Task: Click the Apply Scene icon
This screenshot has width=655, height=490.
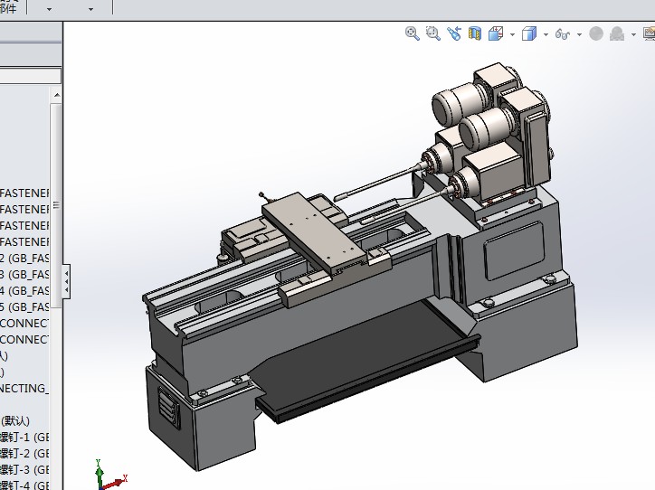Action: [x=617, y=33]
